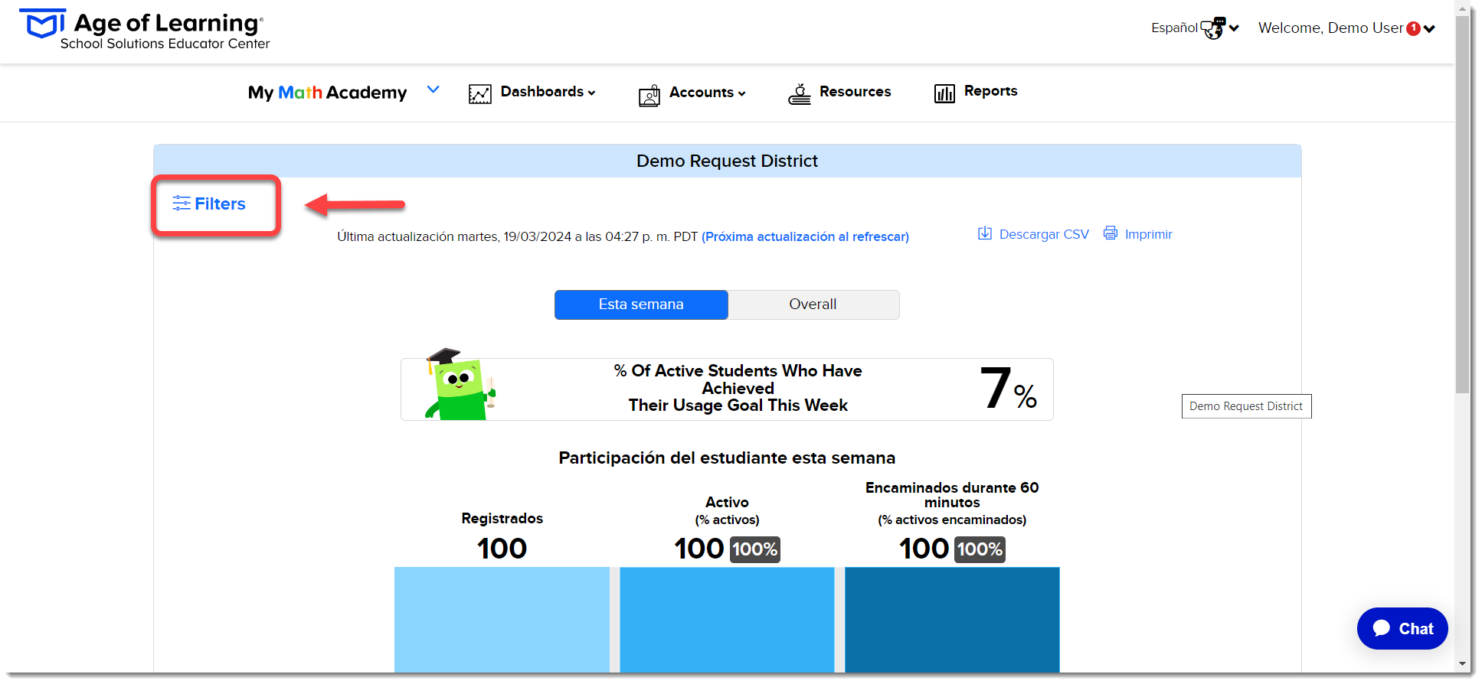
Task: Click the page vertical scrollbar thumb
Action: (x=1462, y=203)
